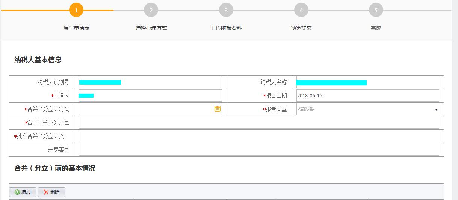This screenshot has width=458, height=200.
Task: Select the 选择办理方式 step label
Action: click(x=151, y=28)
